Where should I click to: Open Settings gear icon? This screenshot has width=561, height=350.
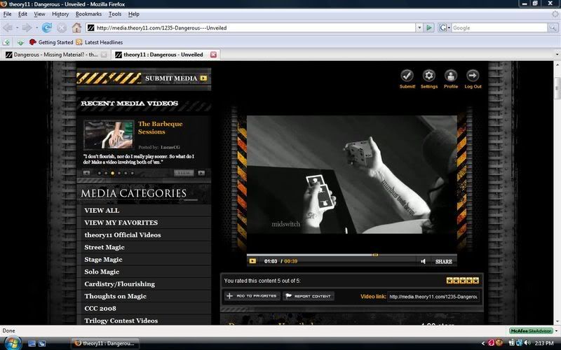(x=429, y=76)
